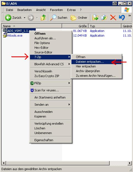Image resolution: width=133 pixels, height=172 pixels.
Task: Go up one folder level icon
Action: click(43, 18)
